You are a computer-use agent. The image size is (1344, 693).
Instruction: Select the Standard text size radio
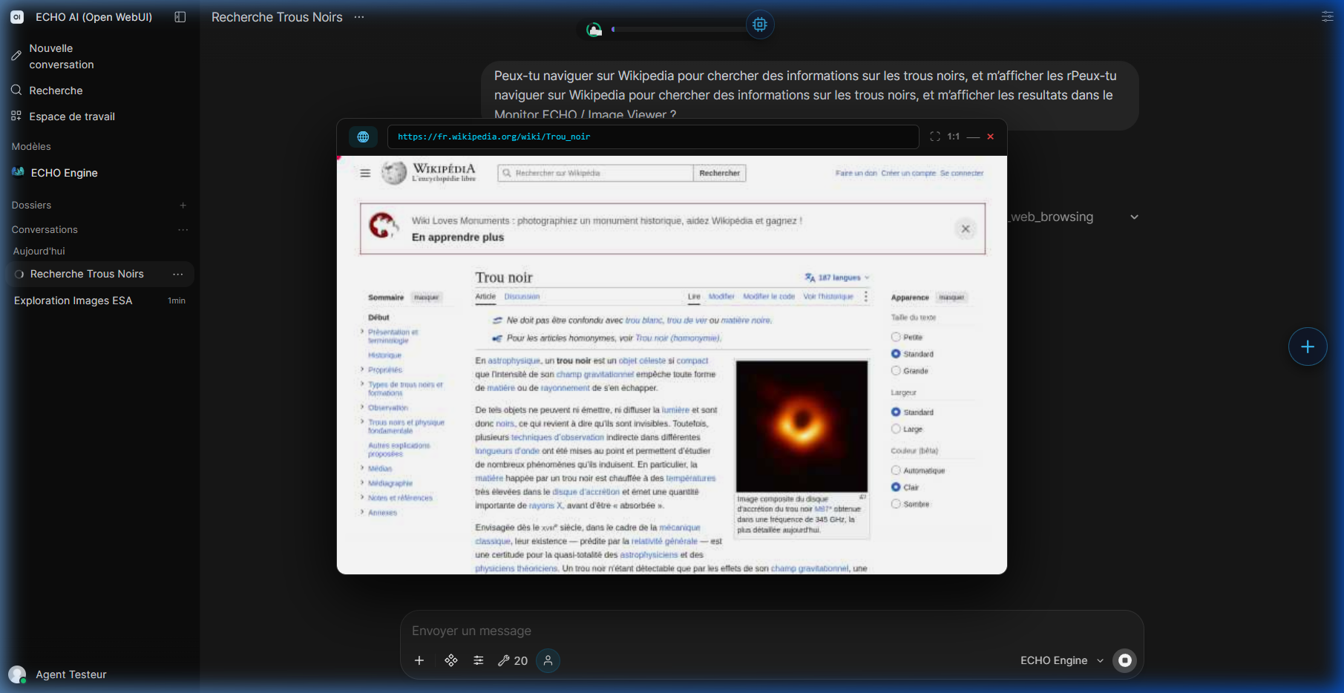tap(896, 354)
